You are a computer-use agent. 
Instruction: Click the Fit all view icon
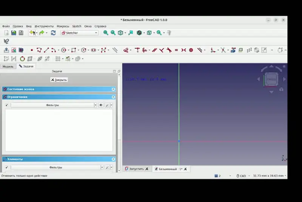point(106,33)
